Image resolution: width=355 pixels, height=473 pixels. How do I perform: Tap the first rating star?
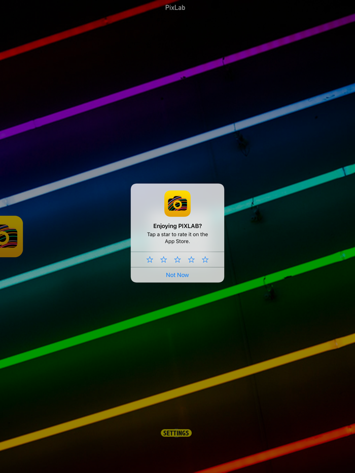(150, 259)
